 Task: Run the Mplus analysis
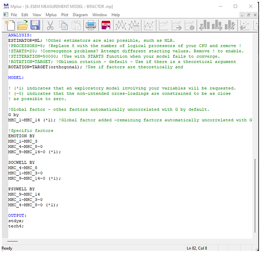tap(106, 25)
